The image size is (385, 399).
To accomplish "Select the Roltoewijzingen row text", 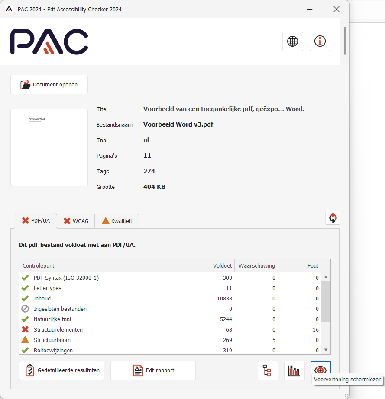I will tap(53, 351).
